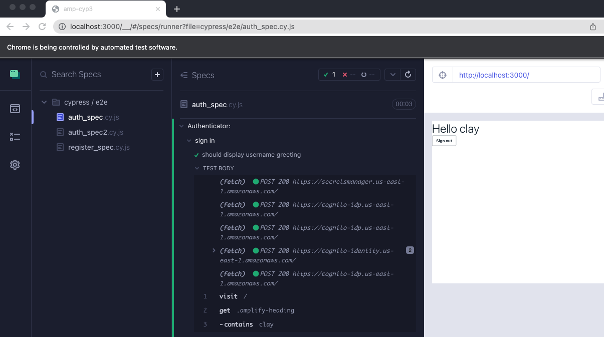604x337 pixels.
Task: Rerun the tests using the reload icon
Action: click(408, 74)
